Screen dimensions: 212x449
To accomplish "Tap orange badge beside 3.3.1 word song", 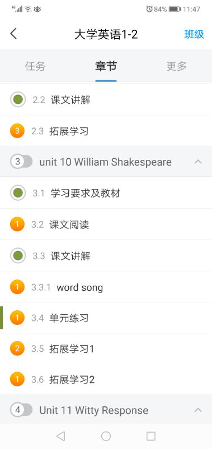I will (17, 287).
